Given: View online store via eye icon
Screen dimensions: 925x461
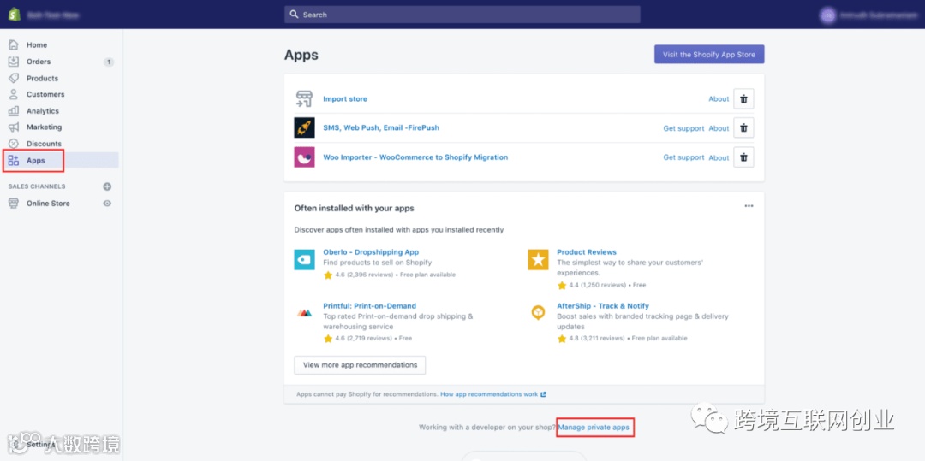Looking at the screenshot, I should point(107,203).
